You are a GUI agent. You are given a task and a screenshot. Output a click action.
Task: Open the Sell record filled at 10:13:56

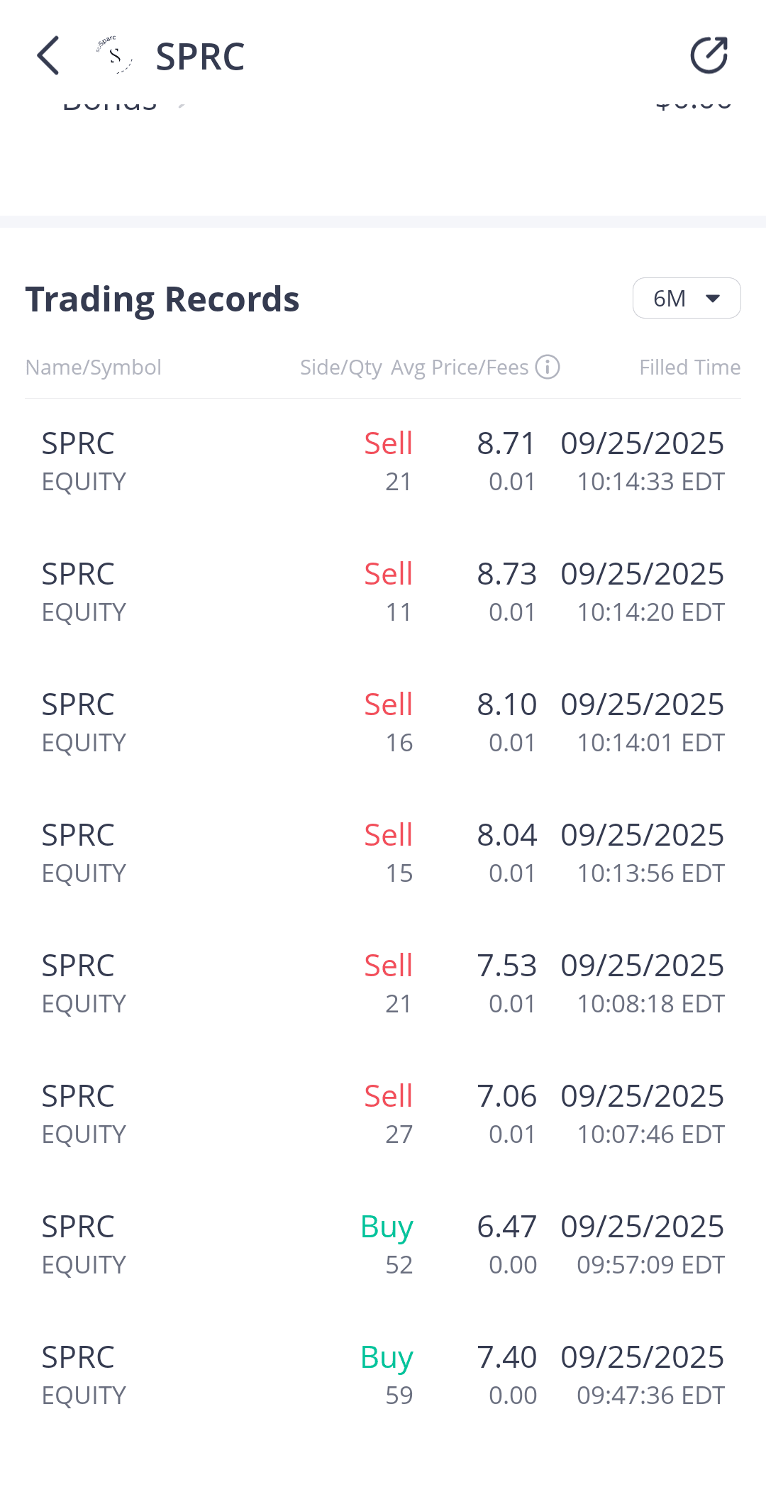[383, 853]
